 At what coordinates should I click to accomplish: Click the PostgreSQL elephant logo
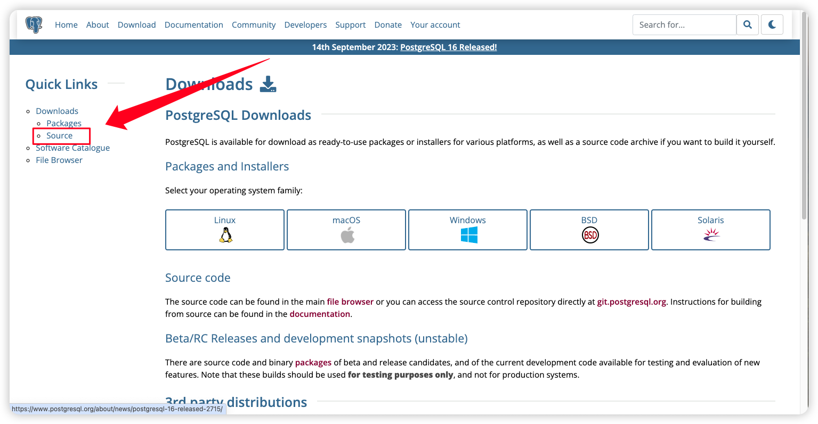pyautogui.click(x=34, y=25)
